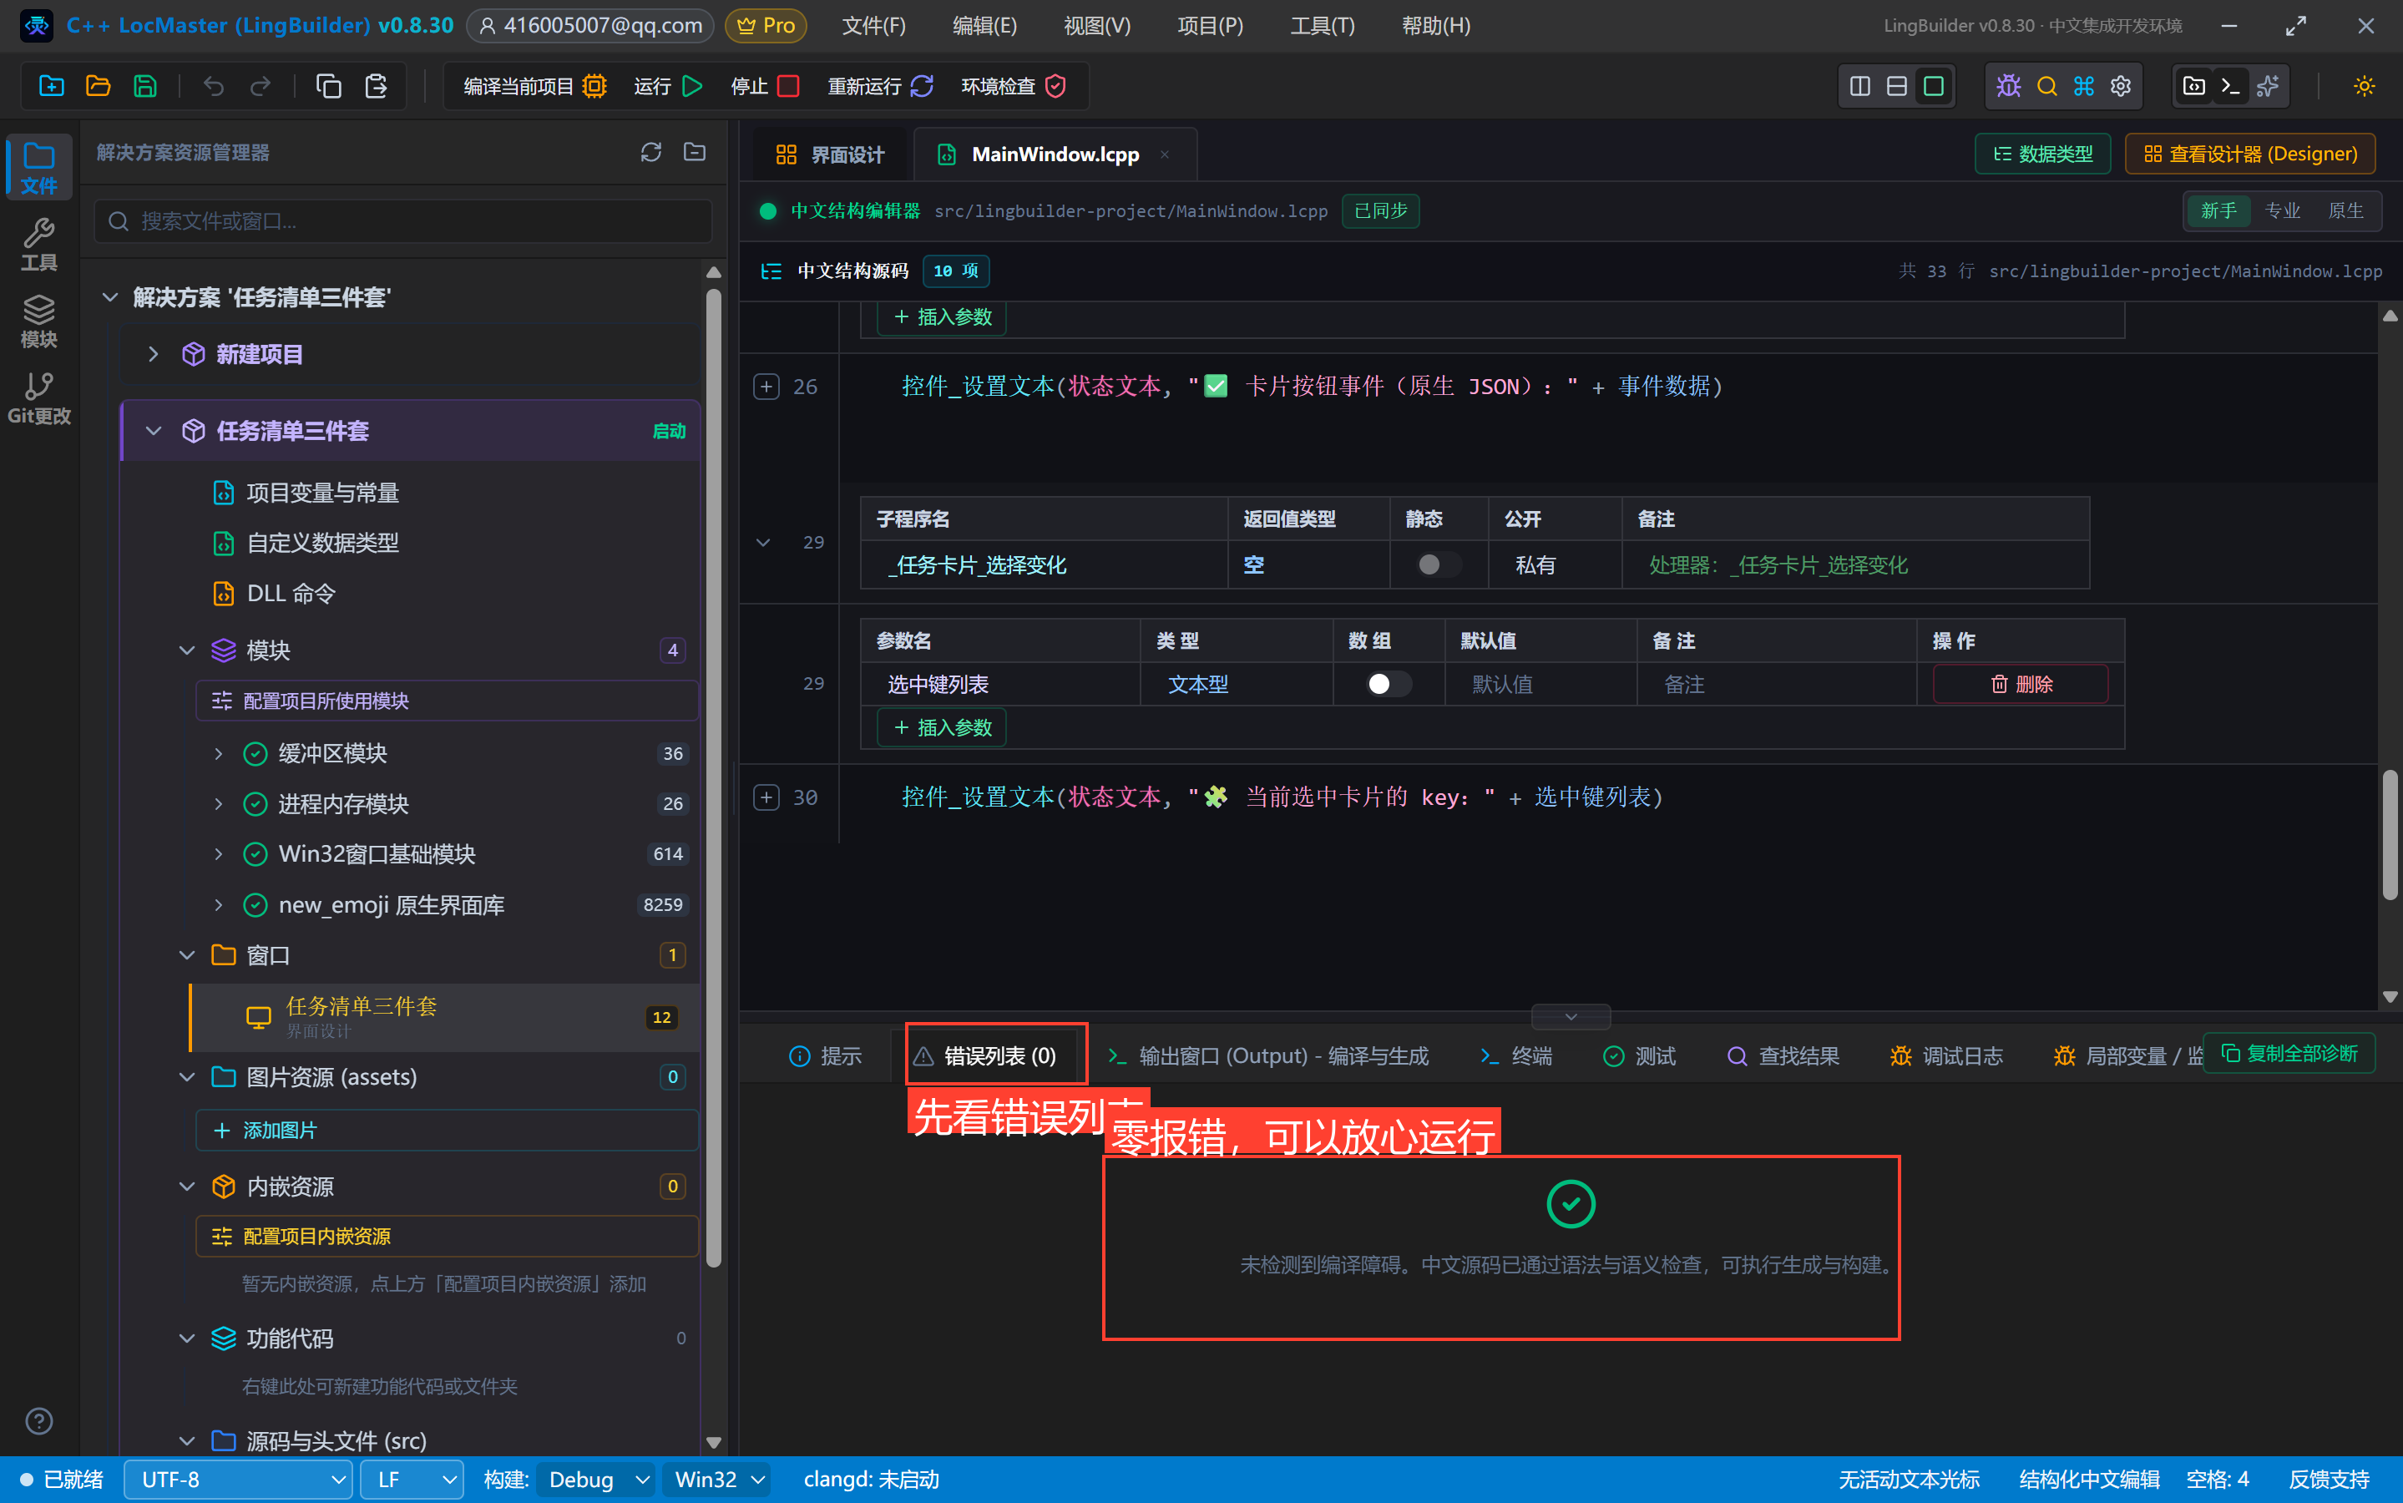Click 编译当前项目 button
This screenshot has width=2403, height=1503.
534,87
